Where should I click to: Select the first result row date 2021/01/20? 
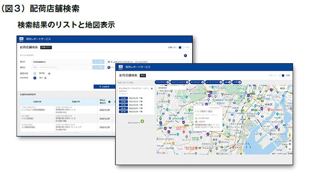[105, 110]
